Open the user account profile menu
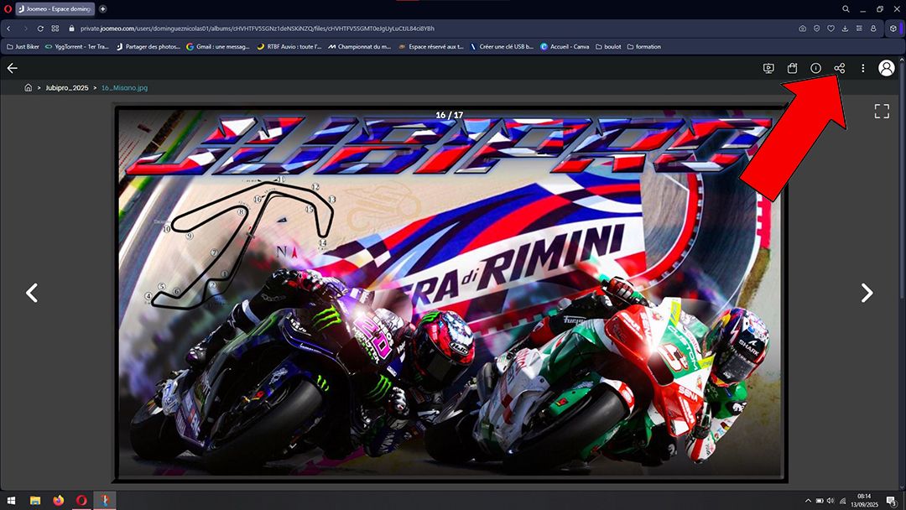Screen dimensions: 906x510 [x=886, y=68]
